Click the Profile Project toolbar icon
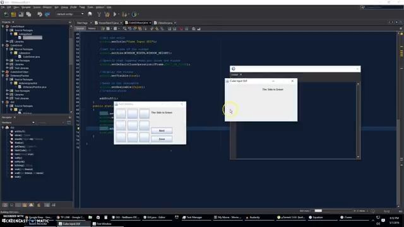This screenshot has width=404, height=227. tap(134, 14)
